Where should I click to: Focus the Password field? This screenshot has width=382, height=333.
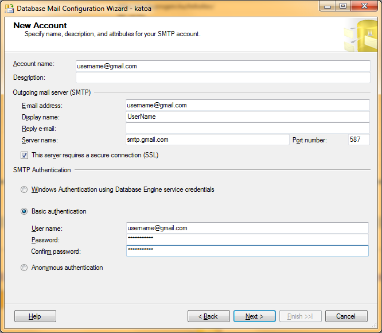tap(247, 239)
